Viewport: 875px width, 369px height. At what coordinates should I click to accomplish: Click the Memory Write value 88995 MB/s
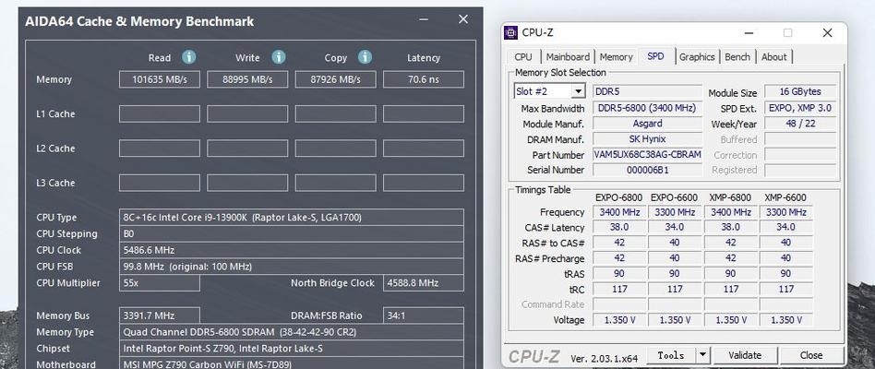(x=247, y=79)
